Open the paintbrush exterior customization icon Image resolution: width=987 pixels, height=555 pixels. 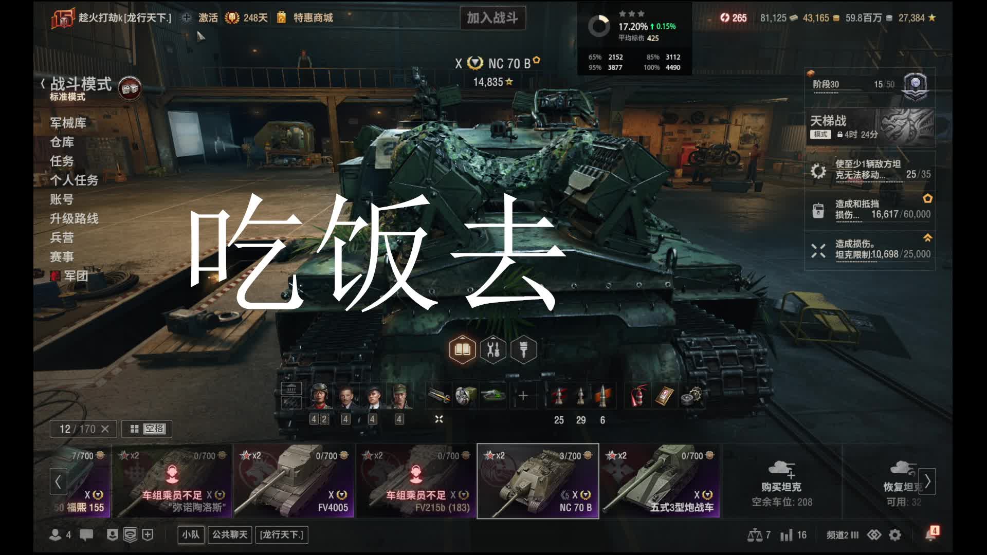coord(524,350)
